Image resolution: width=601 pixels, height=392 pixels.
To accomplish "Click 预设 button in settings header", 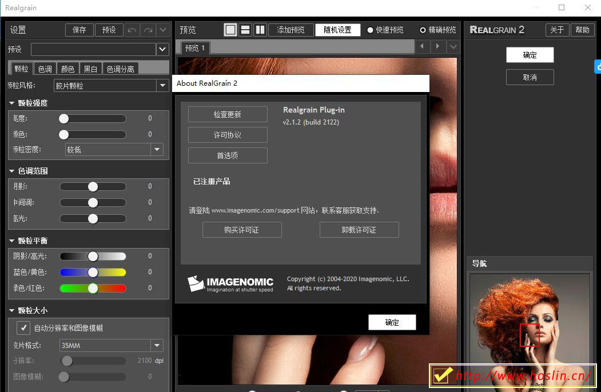I will tap(109, 30).
